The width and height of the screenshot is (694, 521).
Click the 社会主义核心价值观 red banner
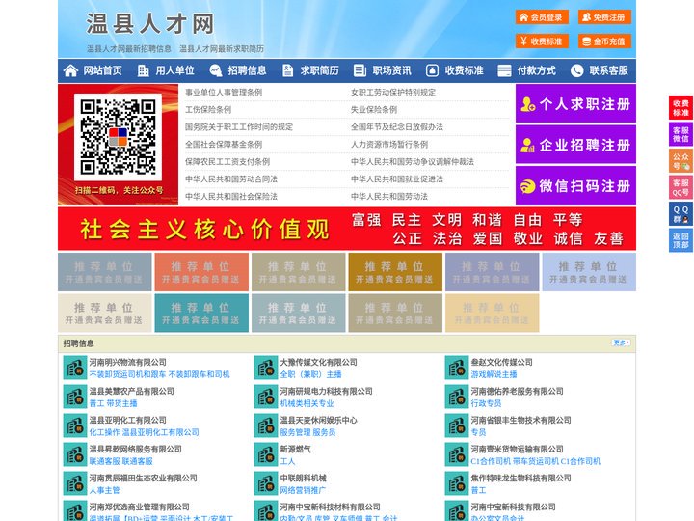(347, 229)
